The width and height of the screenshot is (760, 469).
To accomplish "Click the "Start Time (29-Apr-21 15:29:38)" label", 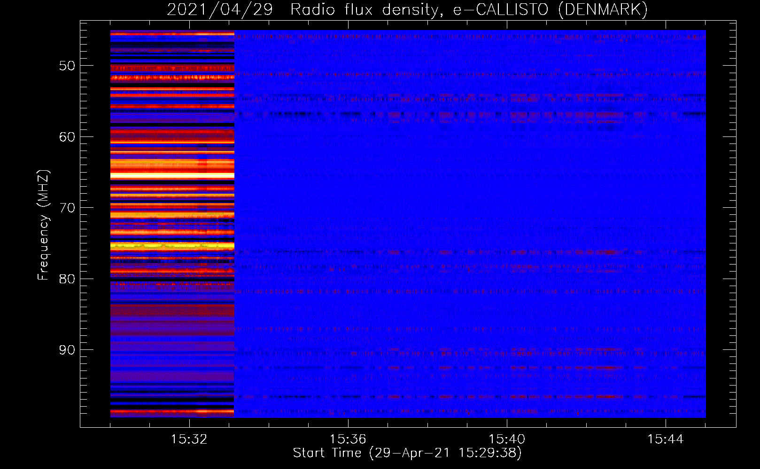I will [407, 453].
